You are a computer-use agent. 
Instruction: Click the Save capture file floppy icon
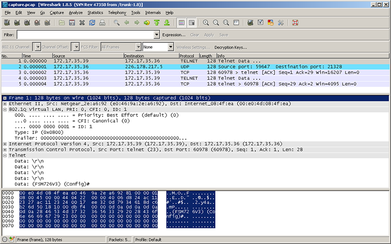coord(72,23)
